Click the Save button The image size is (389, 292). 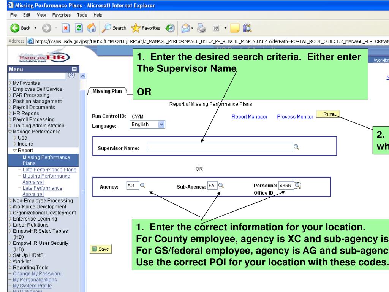pyautogui.click(x=100, y=249)
